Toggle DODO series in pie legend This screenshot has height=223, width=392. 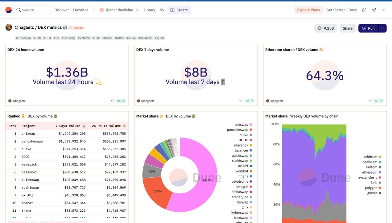tap(245, 140)
